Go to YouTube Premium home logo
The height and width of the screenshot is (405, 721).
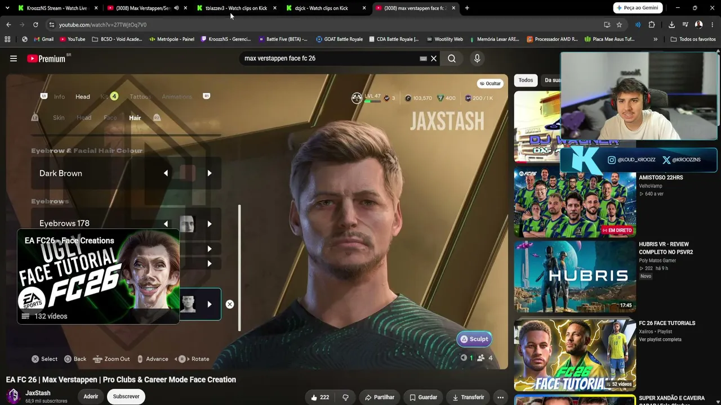tap(46, 58)
